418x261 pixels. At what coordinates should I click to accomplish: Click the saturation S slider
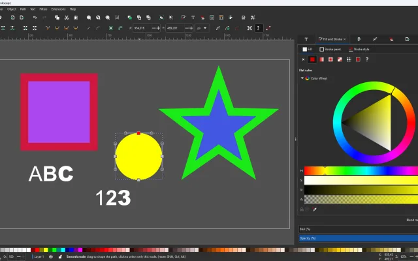click(x=361, y=181)
